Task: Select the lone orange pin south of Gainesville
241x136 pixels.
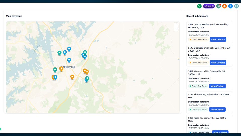Action: pyautogui.click(x=72, y=77)
